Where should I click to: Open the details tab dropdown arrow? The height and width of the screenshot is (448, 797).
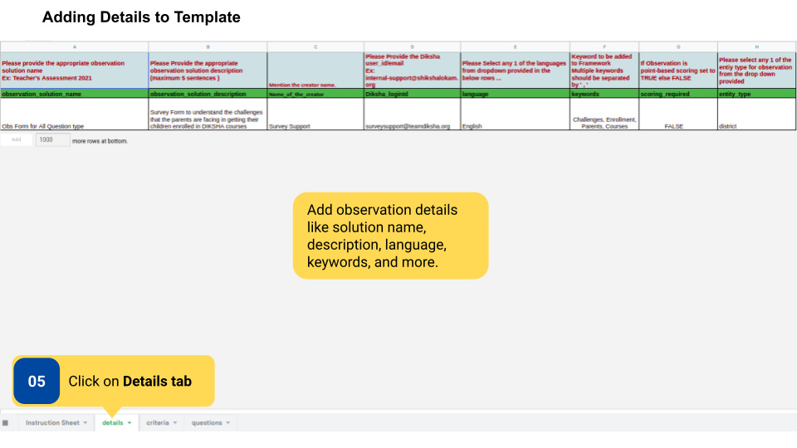click(130, 423)
